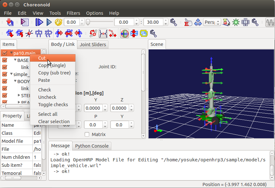
Task: Choose Select all from context menu
Action: click(x=53, y=114)
